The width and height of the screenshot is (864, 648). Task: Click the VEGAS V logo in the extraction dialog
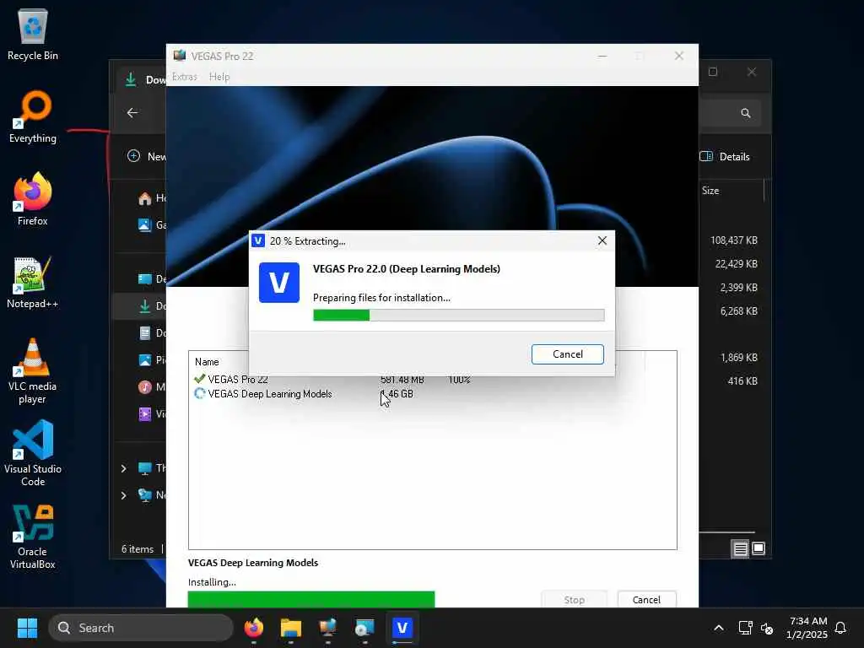tap(279, 283)
